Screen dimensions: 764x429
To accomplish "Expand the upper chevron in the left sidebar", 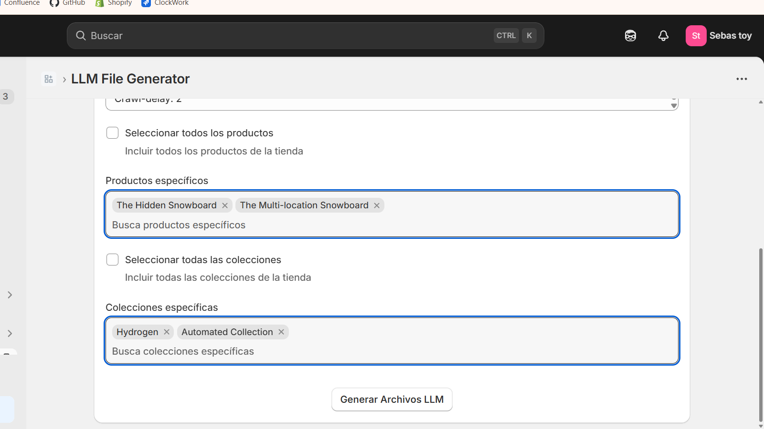I will click(10, 295).
